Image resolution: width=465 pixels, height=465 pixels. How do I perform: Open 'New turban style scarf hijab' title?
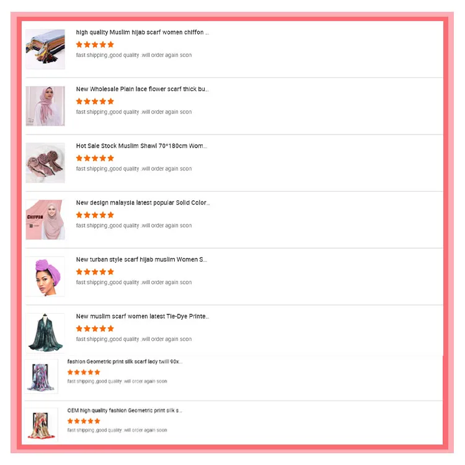(x=141, y=260)
